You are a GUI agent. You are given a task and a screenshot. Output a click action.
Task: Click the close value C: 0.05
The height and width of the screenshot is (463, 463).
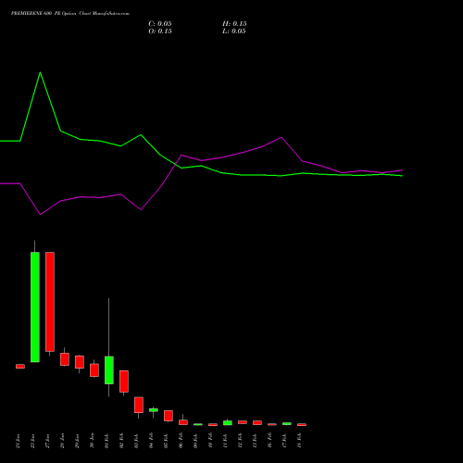tap(160, 24)
